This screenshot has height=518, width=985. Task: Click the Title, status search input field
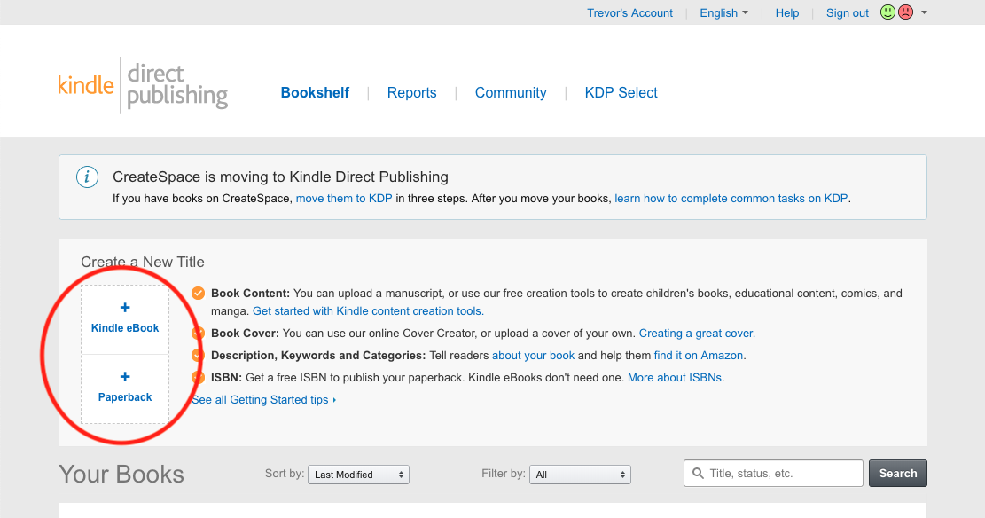[x=780, y=474]
